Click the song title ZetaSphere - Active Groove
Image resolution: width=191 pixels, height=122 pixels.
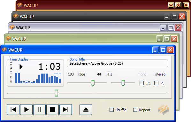point(96,63)
